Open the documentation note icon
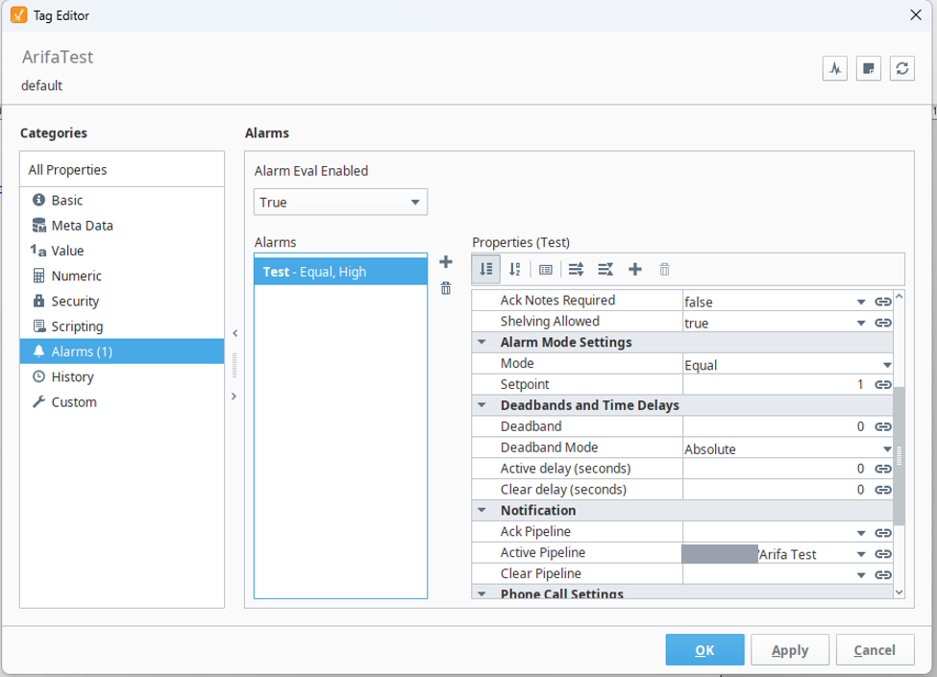The height and width of the screenshot is (677, 937). click(x=868, y=68)
